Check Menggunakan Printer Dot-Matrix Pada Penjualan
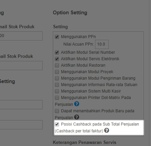151x146 pixels. click(57, 98)
